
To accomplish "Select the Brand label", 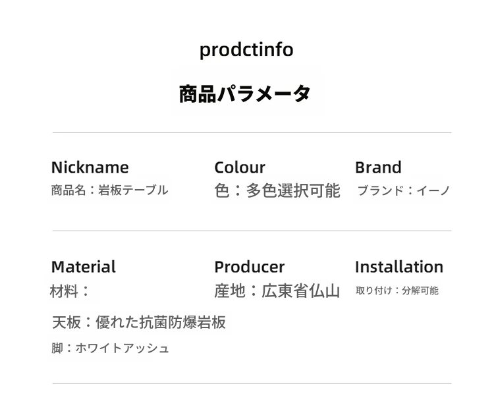I will pyautogui.click(x=378, y=167).
